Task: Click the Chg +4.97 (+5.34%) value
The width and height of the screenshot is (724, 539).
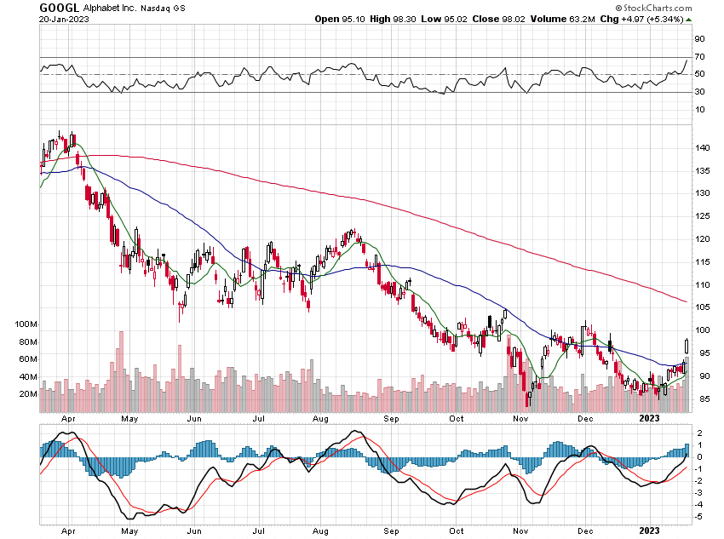Action: tap(641, 19)
